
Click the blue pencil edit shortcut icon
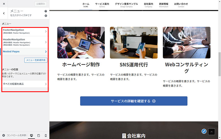[x=204, y=131]
